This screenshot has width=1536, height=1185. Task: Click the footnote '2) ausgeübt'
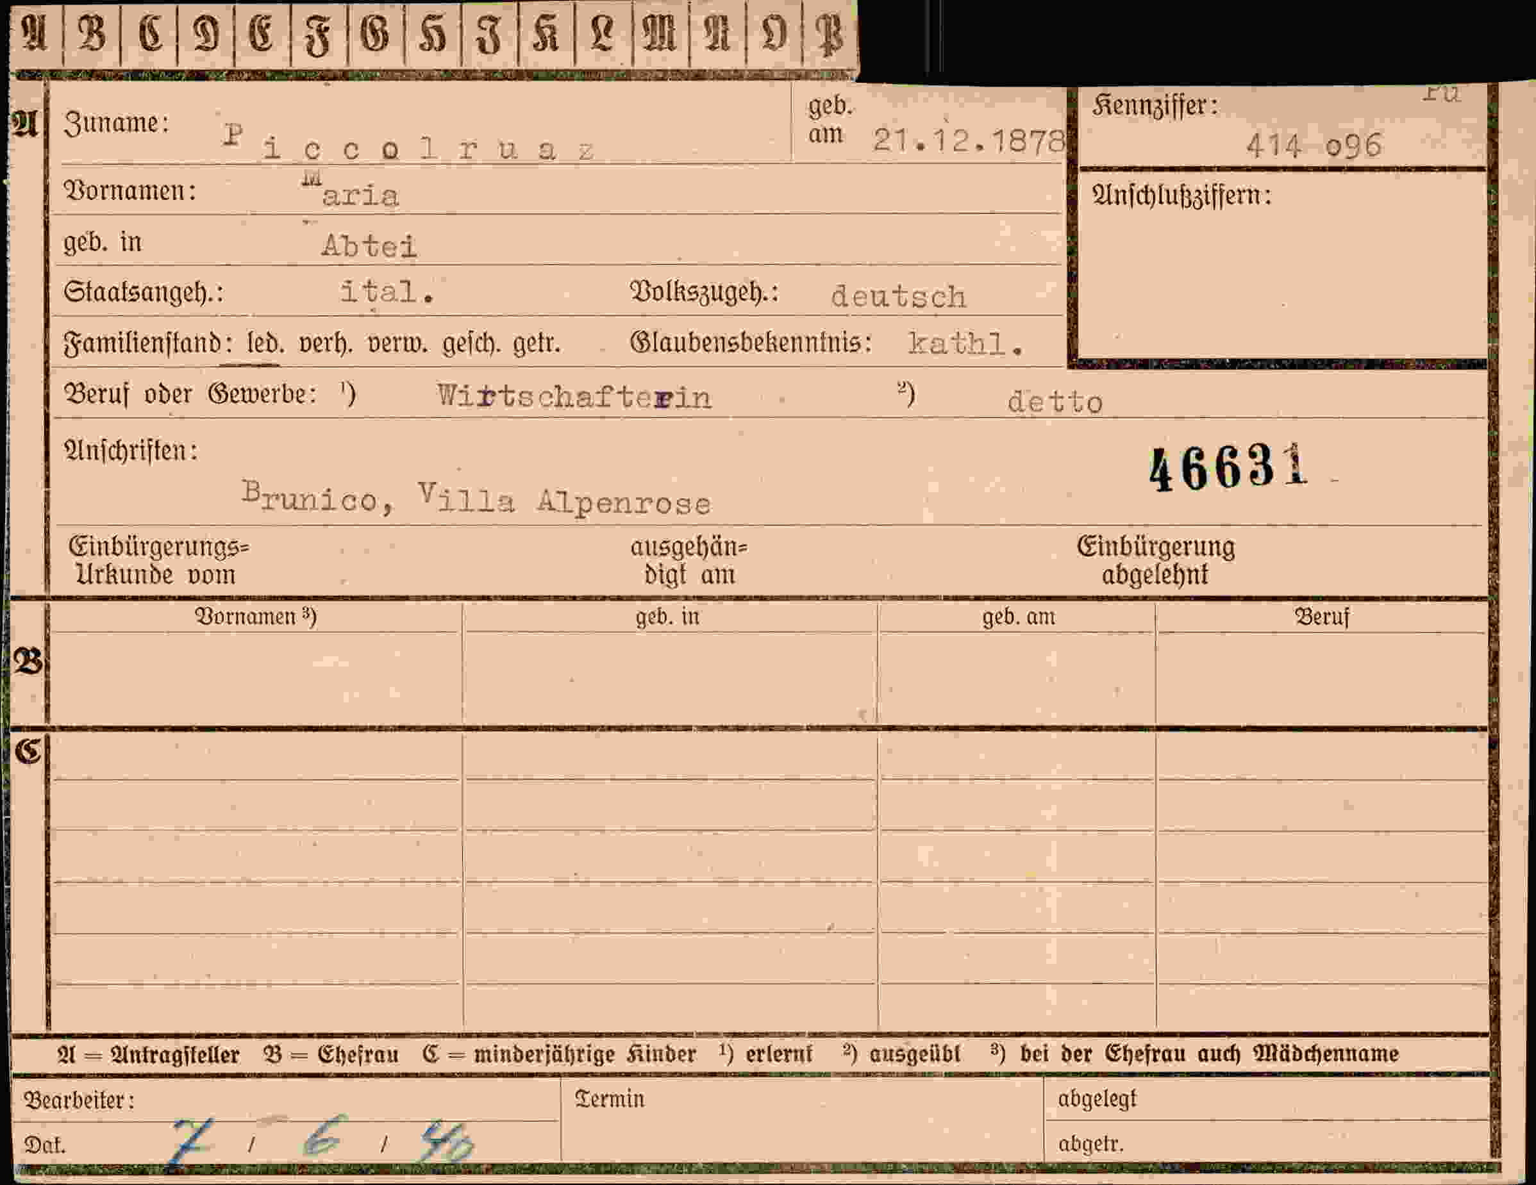(x=901, y=1054)
